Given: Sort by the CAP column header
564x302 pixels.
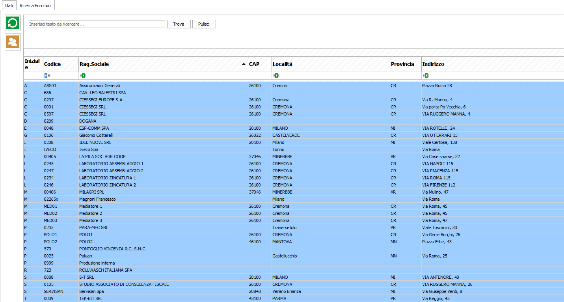Looking at the screenshot, I should [x=260, y=64].
